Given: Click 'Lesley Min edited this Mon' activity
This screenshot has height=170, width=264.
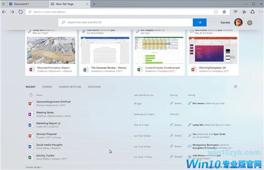Looking at the screenshot, I should [x=212, y=125].
